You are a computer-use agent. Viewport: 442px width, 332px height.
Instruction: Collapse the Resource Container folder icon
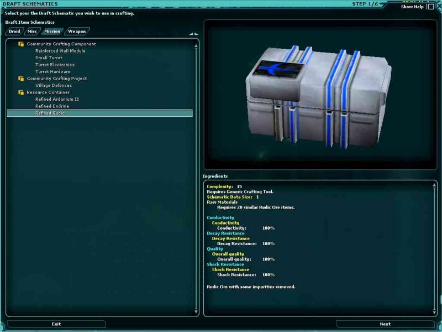21,92
